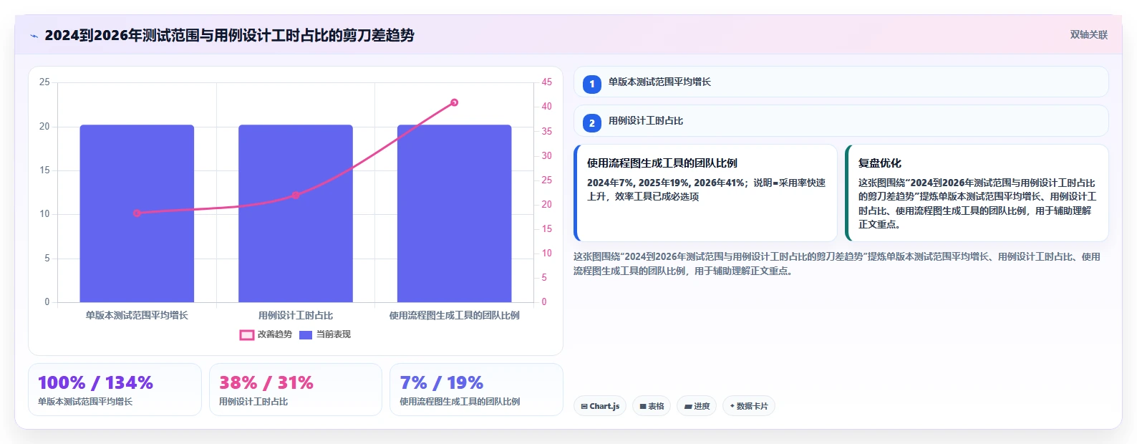Image resolution: width=1137 pixels, height=444 pixels.
Task: Click the chart title 2024到2026年测试范围…剪刀差趋势
Action: 229,36
